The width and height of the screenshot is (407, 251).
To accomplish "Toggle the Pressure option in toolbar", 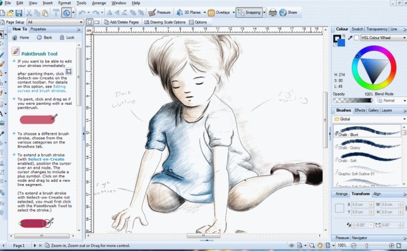I will tap(160, 13).
